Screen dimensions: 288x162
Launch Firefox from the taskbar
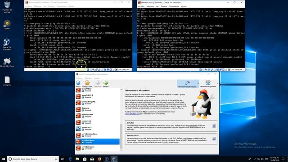click(x=99, y=159)
